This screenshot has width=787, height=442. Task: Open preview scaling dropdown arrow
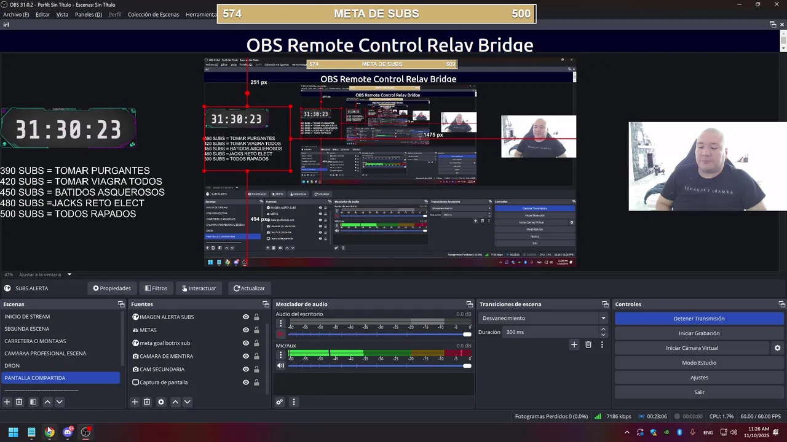tap(69, 274)
